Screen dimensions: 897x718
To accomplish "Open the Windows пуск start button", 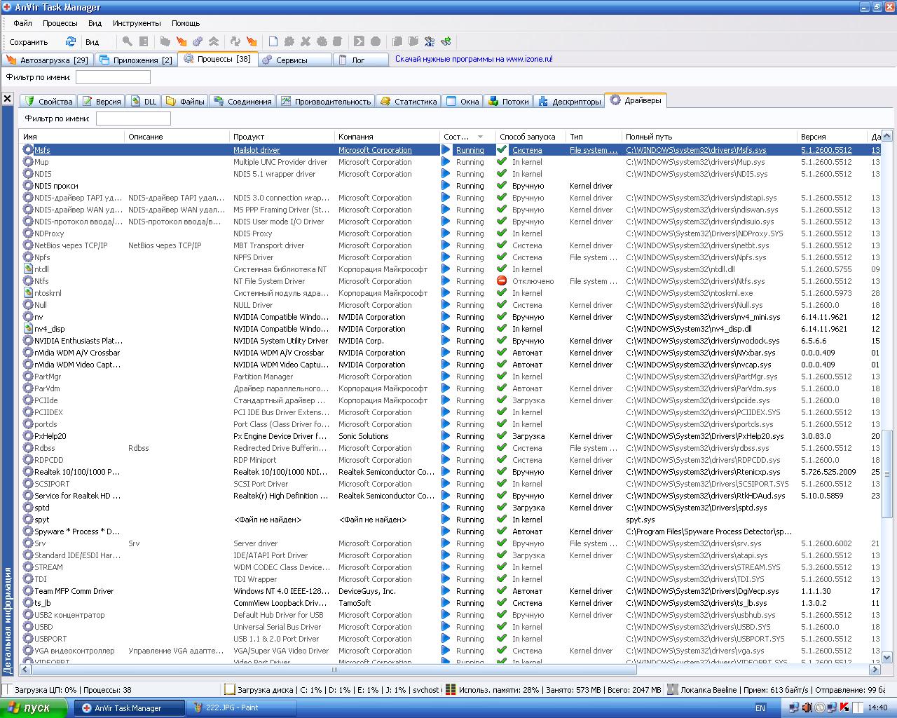I will tap(35, 708).
